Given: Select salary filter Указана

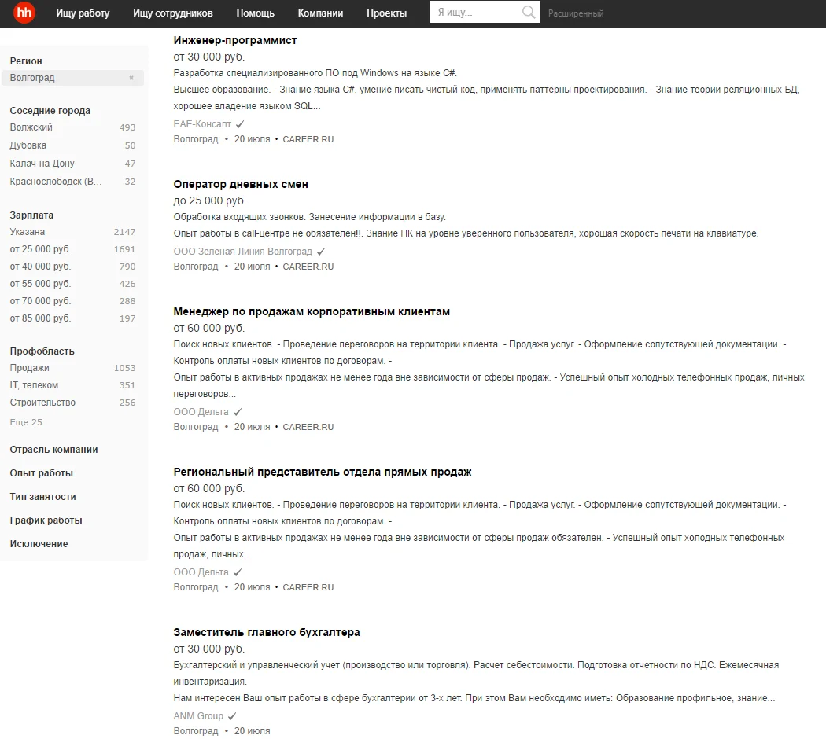Looking at the screenshot, I should (x=28, y=232).
